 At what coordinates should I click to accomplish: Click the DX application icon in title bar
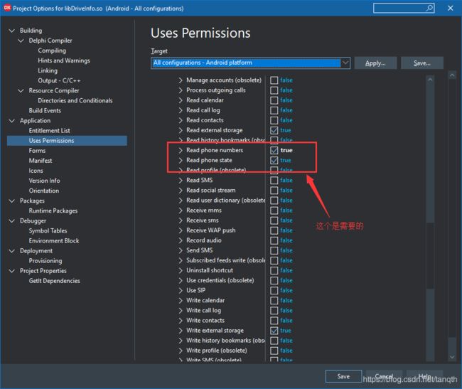click(6, 9)
